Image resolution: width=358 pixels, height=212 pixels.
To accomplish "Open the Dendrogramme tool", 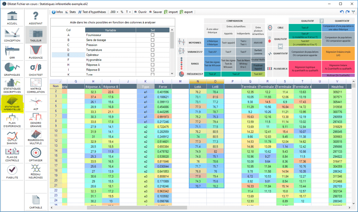I will 36,121.
